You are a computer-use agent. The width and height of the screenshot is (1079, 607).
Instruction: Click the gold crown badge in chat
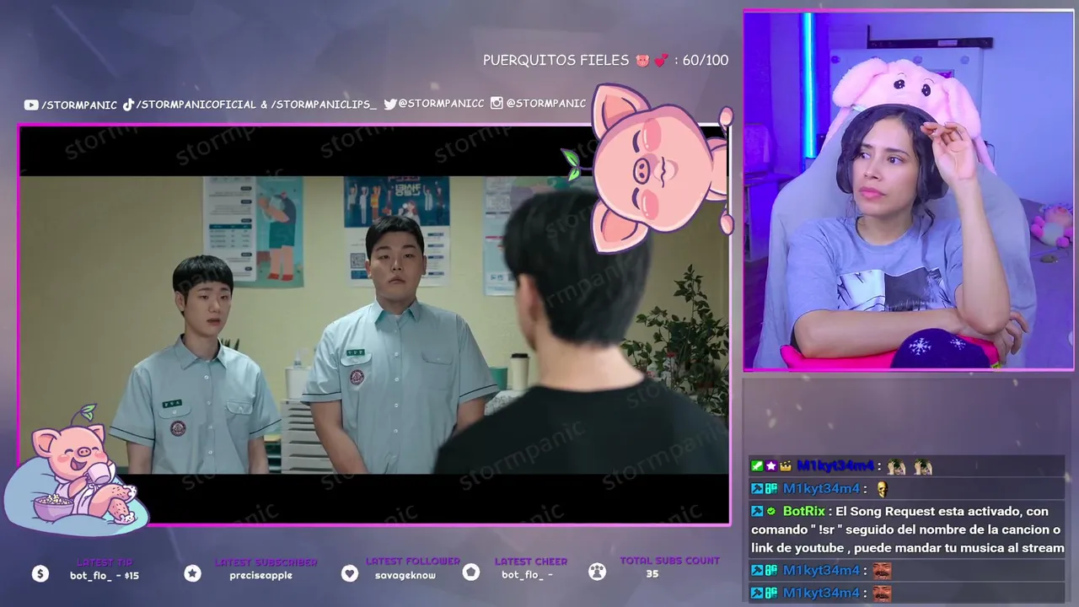coord(785,465)
